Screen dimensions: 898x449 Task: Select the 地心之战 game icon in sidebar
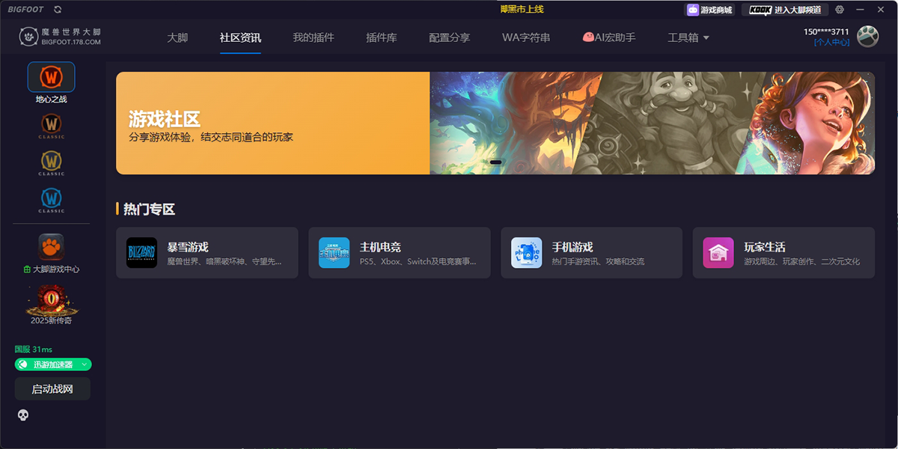(x=51, y=76)
